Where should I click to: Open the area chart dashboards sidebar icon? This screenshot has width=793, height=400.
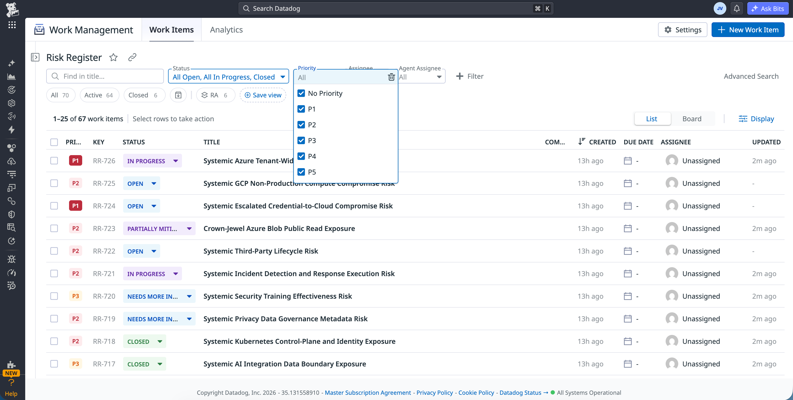[x=12, y=77]
